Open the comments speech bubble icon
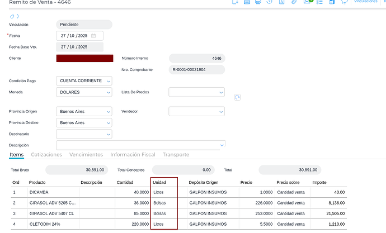 coord(345,2)
